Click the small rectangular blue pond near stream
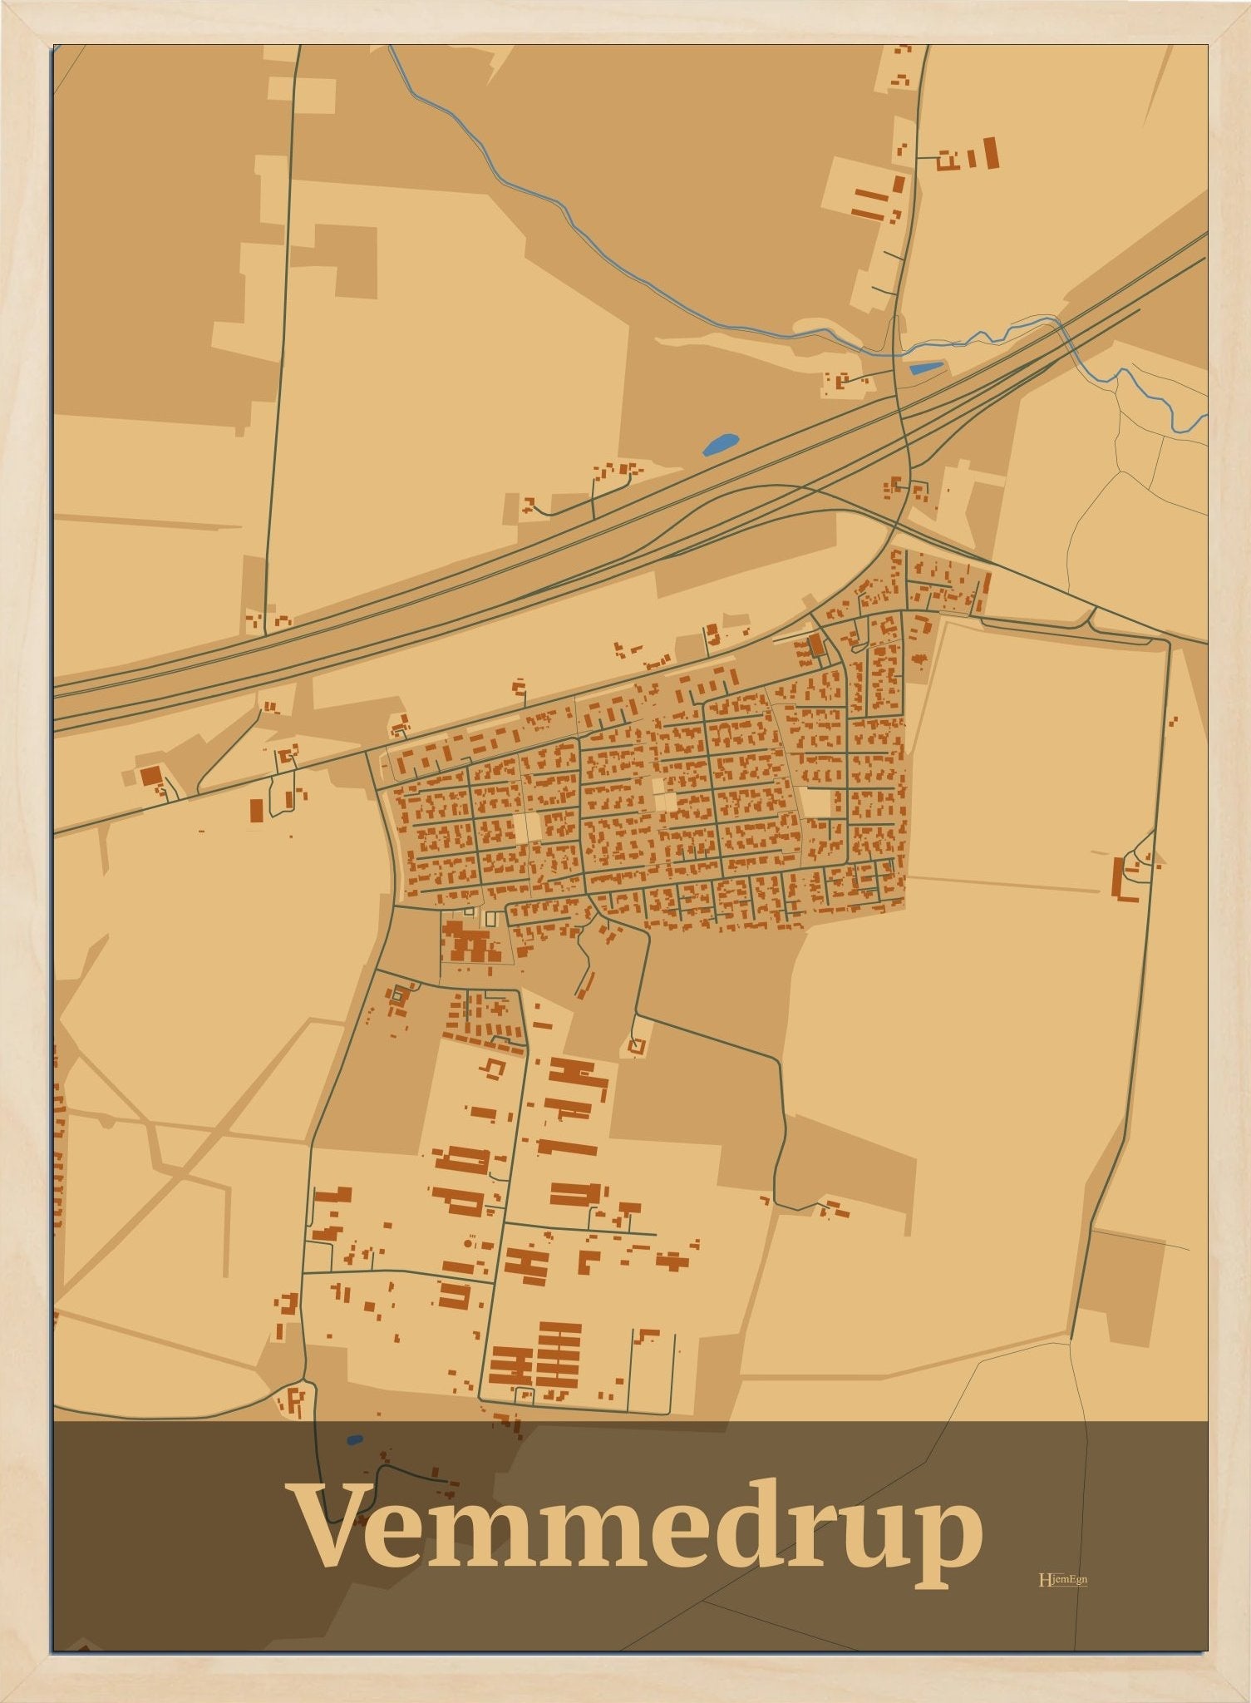Image resolution: width=1251 pixels, height=1703 pixels. click(925, 368)
